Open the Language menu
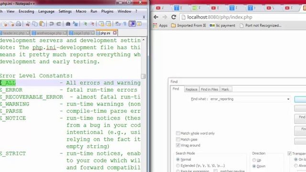Image resolution: width=306 pixels, height=172 pixels. click(x=46, y=11)
